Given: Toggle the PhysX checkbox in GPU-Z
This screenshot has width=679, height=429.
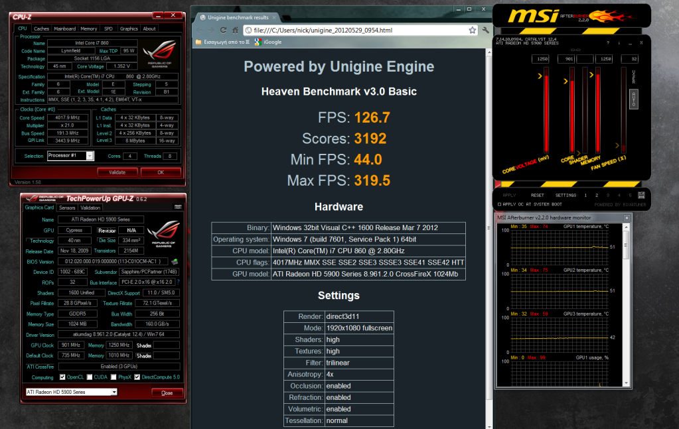Looking at the screenshot, I should point(113,377).
